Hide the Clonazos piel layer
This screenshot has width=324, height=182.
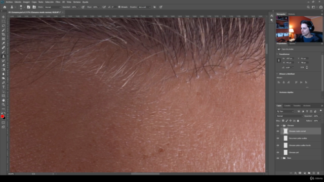click(278, 152)
